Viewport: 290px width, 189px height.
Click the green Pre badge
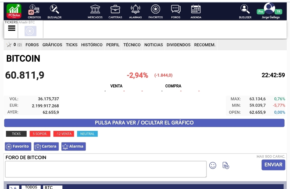point(261,12)
